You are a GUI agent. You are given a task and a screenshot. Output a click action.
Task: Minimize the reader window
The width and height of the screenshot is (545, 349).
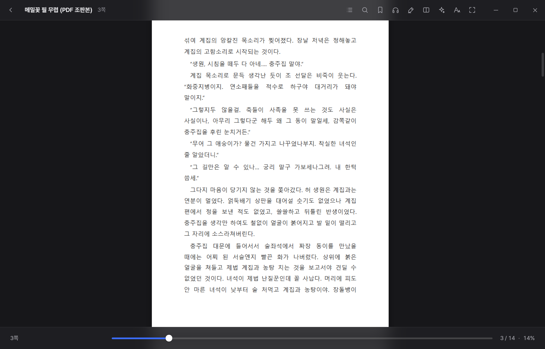pos(496,10)
